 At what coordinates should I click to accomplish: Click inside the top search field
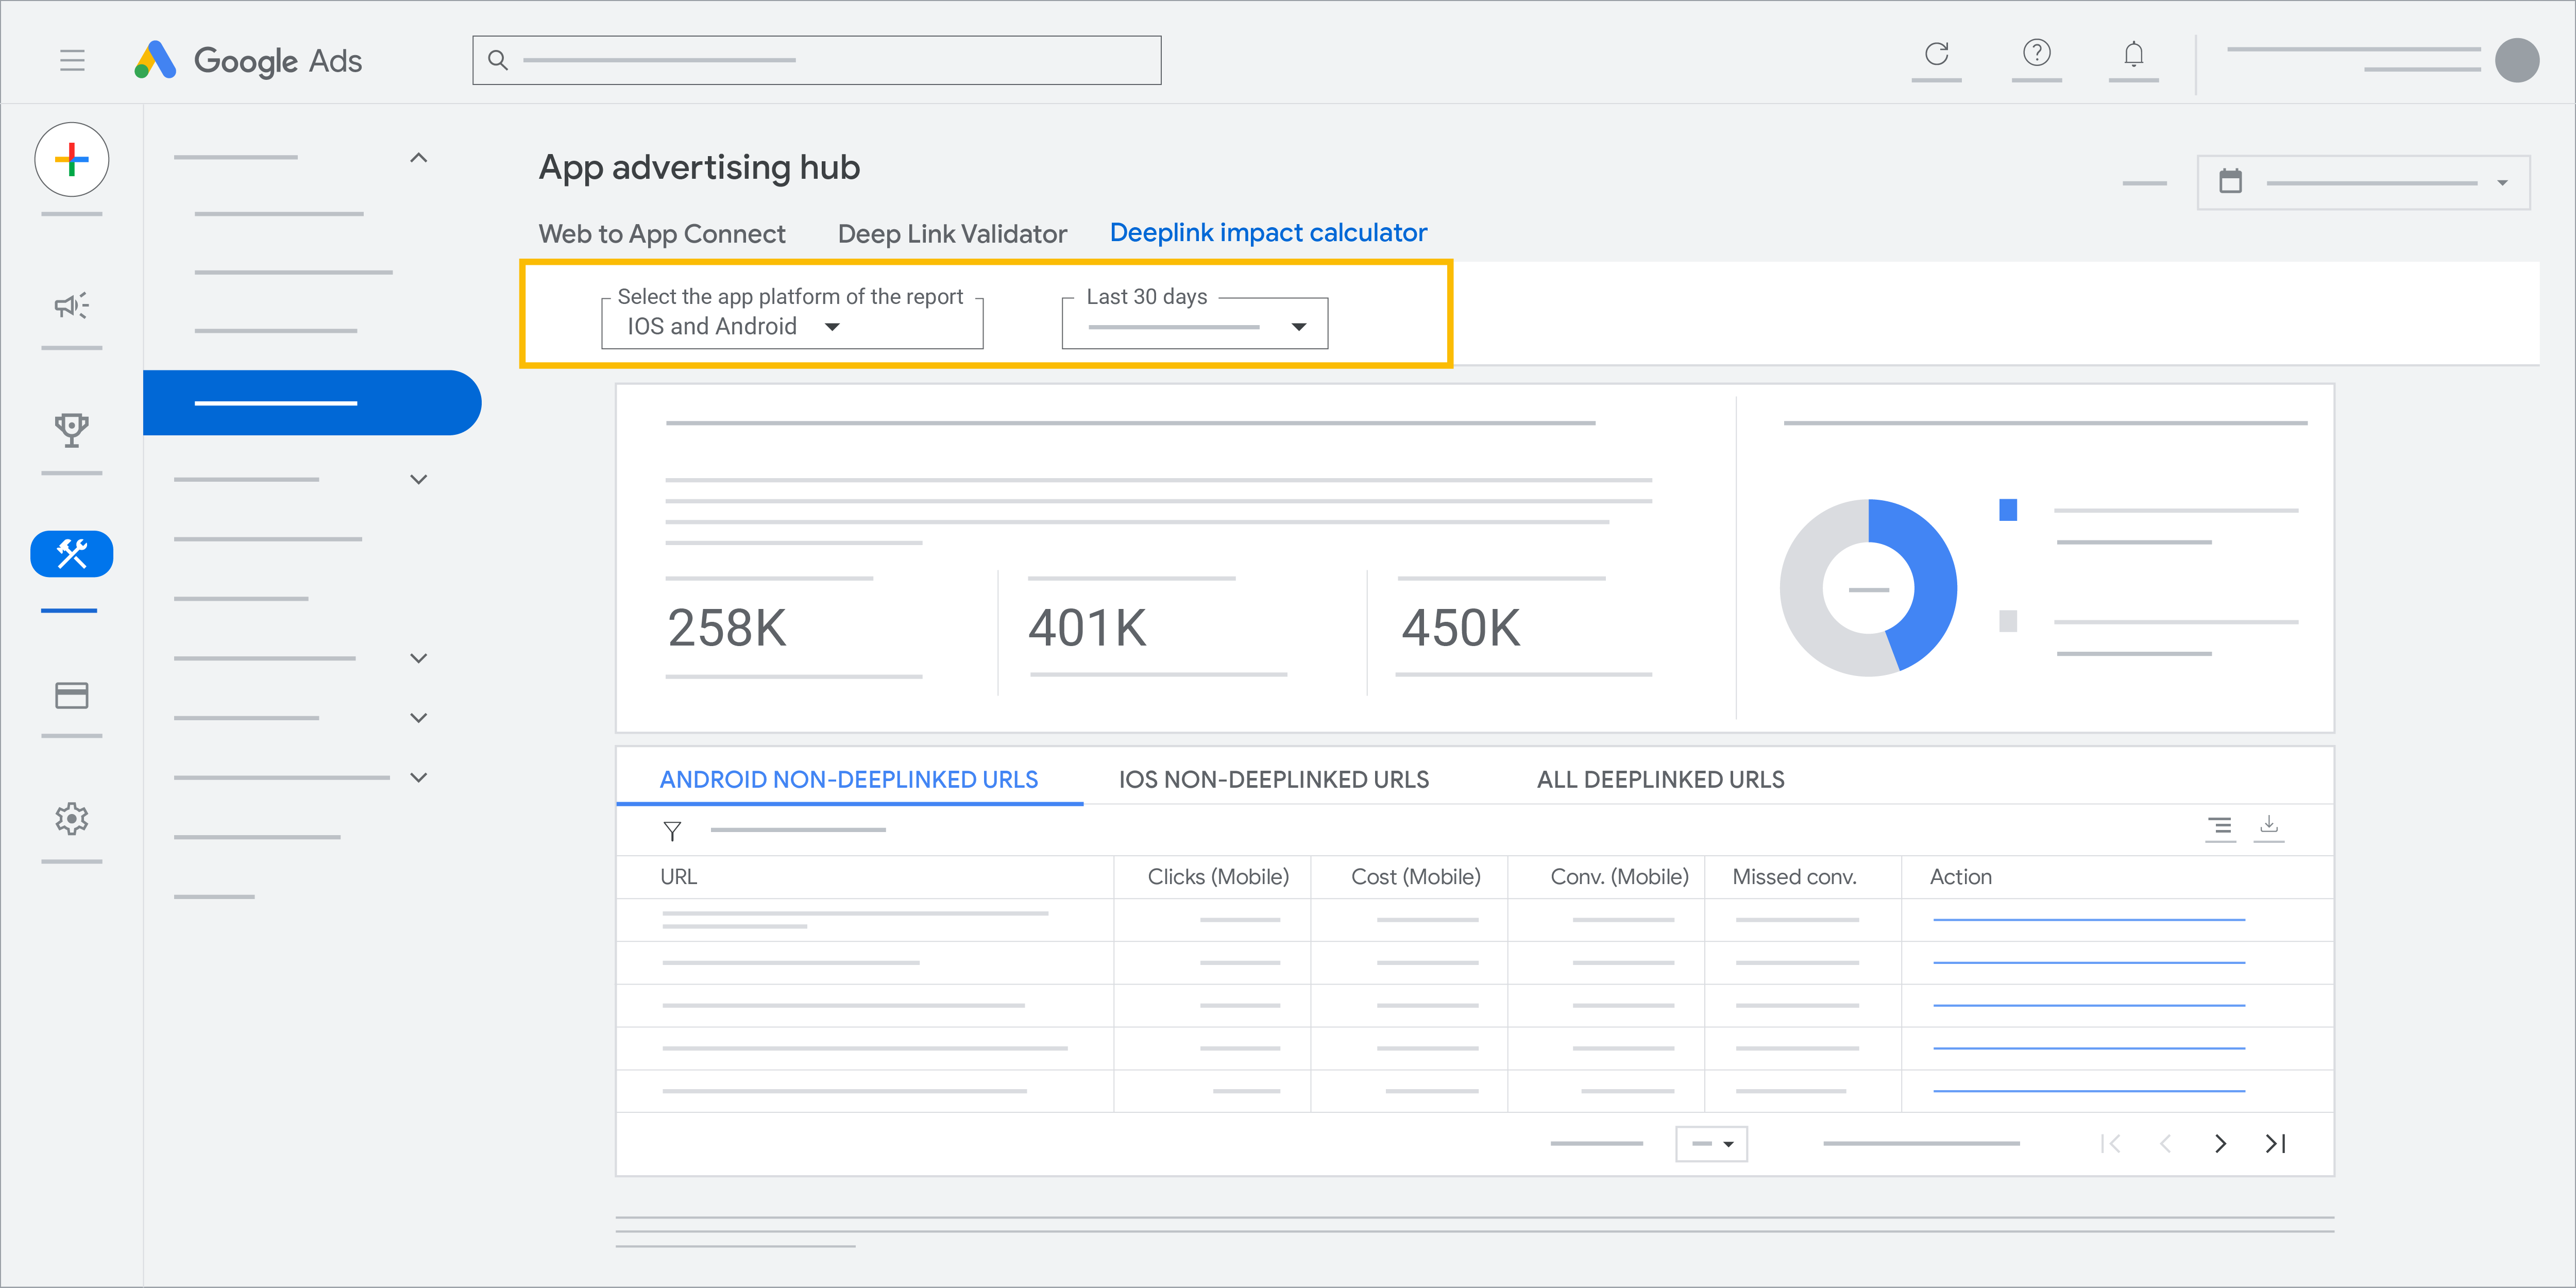pos(816,60)
